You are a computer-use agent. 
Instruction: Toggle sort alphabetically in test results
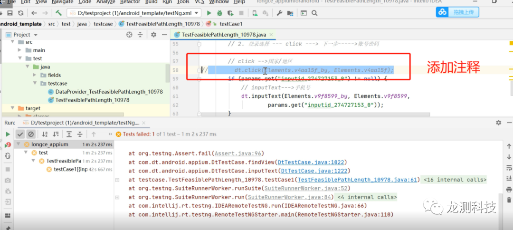(45, 134)
